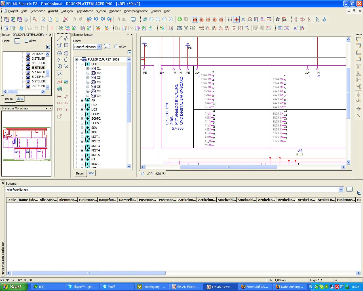
Task: Click the bottom table horizontal scrollbar thumb
Action: [x=88, y=273]
